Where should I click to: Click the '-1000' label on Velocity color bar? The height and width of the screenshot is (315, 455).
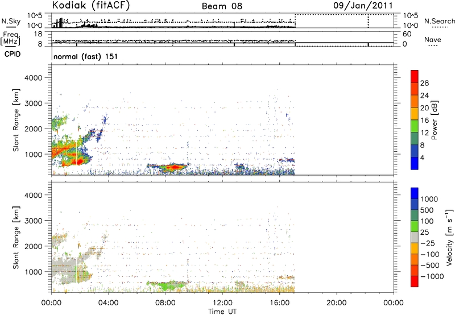[432, 276]
